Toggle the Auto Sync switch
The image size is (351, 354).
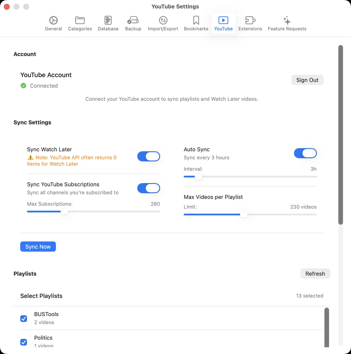point(305,153)
